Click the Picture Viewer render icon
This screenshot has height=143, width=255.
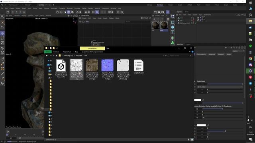[159, 12]
